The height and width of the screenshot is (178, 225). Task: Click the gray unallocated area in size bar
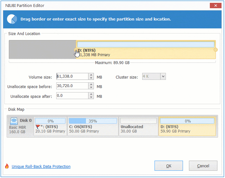(42, 50)
